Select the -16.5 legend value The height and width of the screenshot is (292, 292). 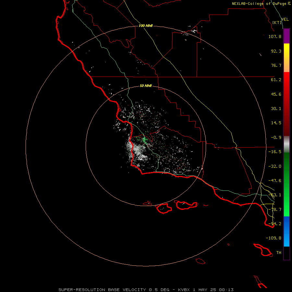(275, 152)
